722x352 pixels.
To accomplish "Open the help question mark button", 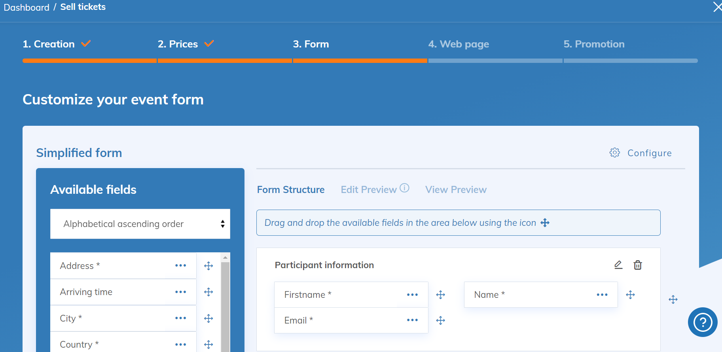I will pyautogui.click(x=702, y=322).
